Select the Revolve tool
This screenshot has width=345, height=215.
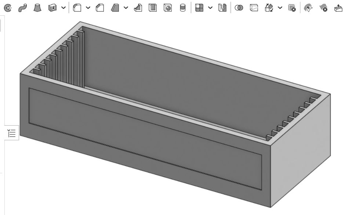8,8
